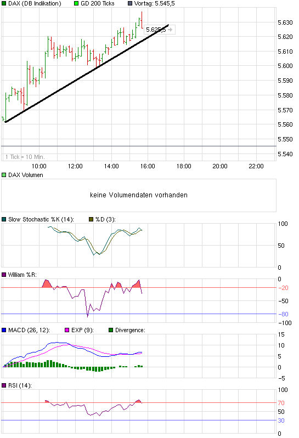Click the -80 oversold level label
Viewport: 299px width, 438px height.
pos(283,314)
